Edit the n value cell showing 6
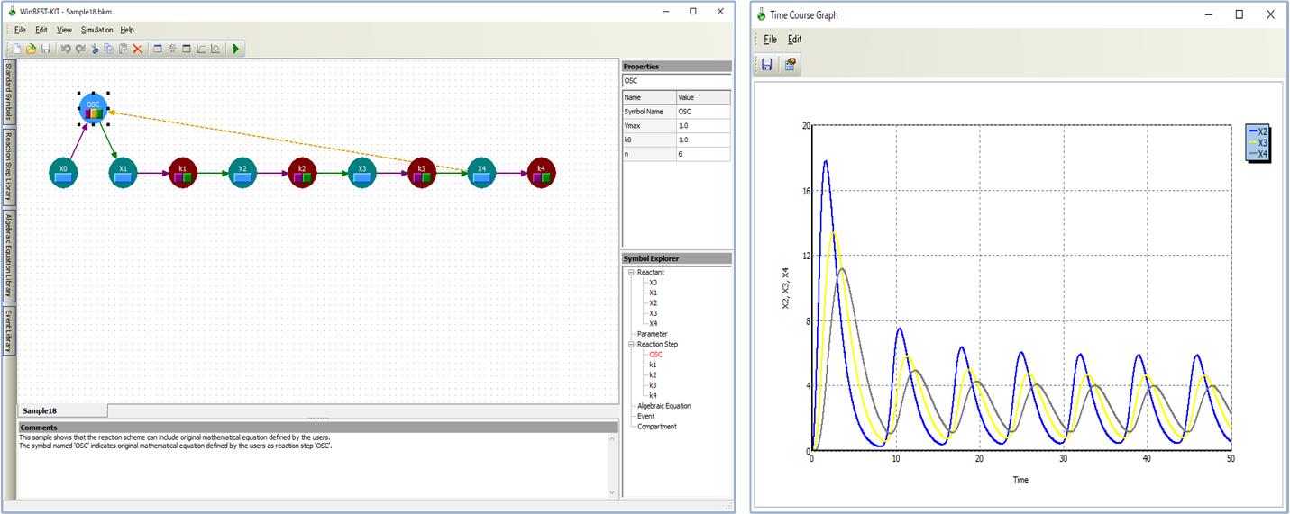The height and width of the screenshot is (514, 1290). click(703, 155)
